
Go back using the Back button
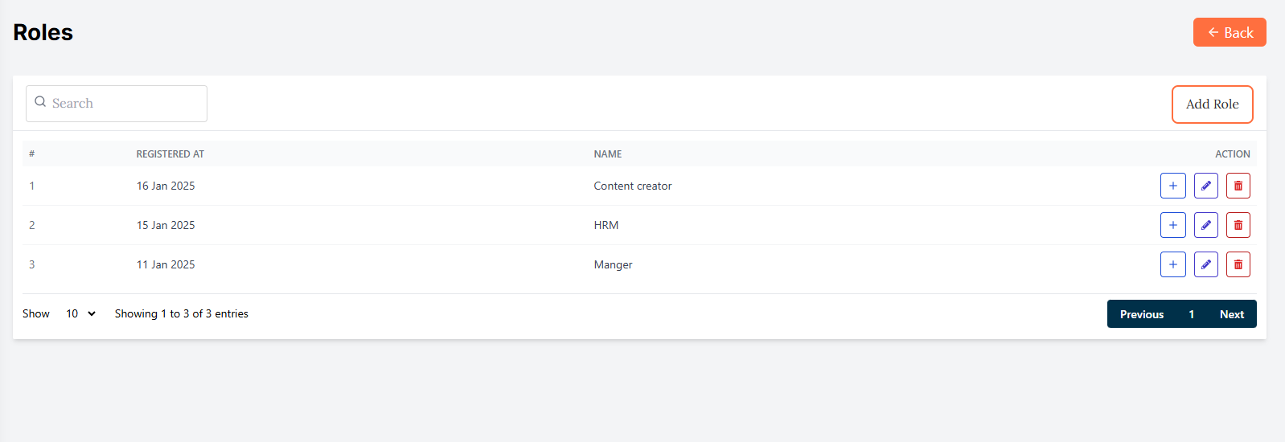coord(1229,32)
